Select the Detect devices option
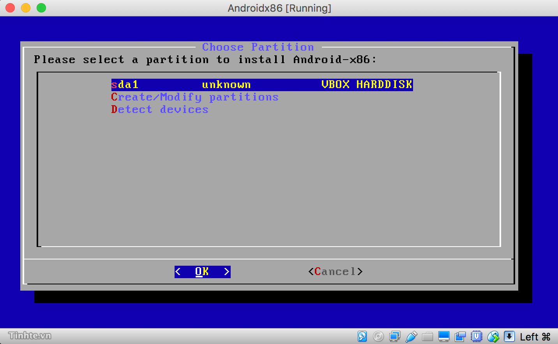The width and height of the screenshot is (558, 344). 160,109
